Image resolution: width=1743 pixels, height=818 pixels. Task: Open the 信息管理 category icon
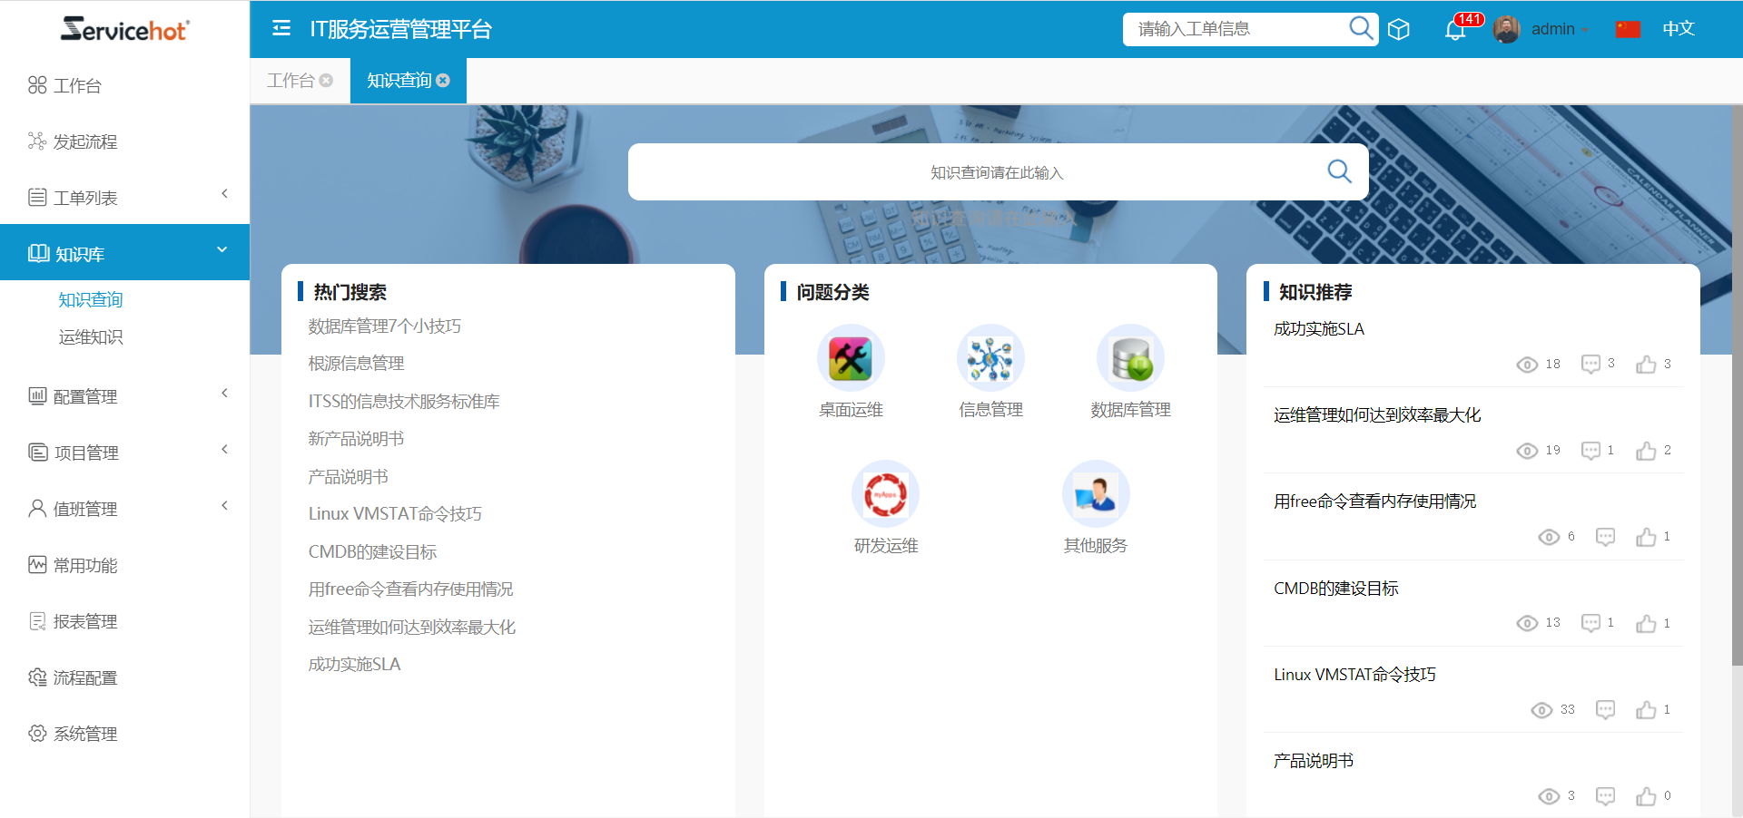(x=990, y=358)
